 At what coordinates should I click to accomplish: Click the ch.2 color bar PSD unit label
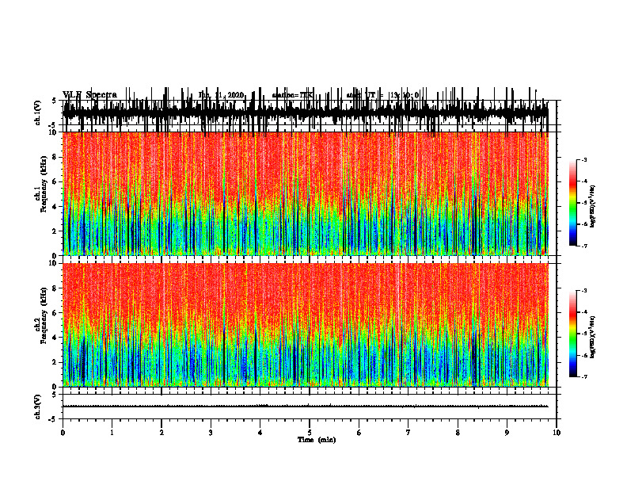593,337
